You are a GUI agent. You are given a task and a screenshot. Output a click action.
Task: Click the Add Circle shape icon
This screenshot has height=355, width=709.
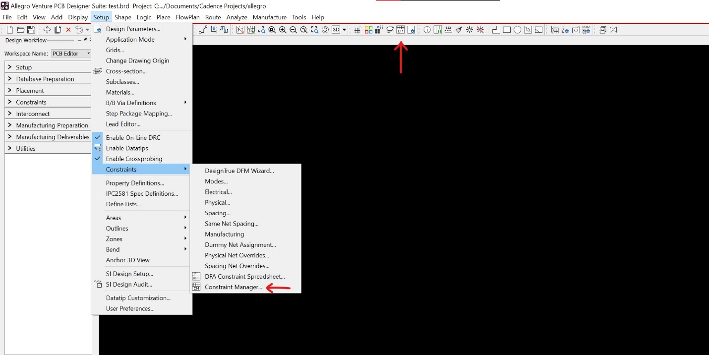[x=517, y=30]
